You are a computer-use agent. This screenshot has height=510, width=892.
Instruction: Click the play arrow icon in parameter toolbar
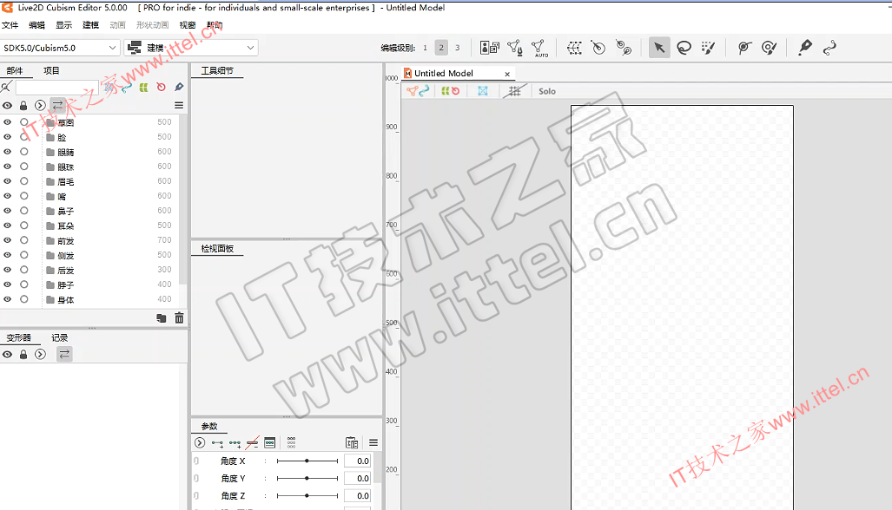200,443
